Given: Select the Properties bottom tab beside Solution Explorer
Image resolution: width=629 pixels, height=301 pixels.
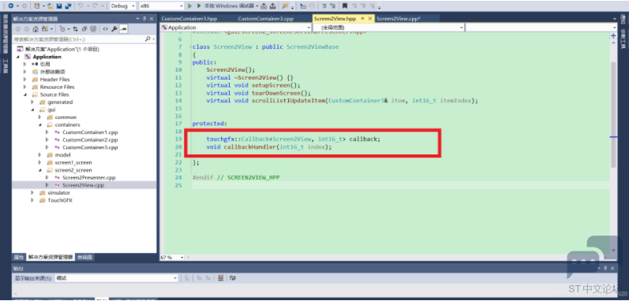Looking at the screenshot, I should coord(19,258).
